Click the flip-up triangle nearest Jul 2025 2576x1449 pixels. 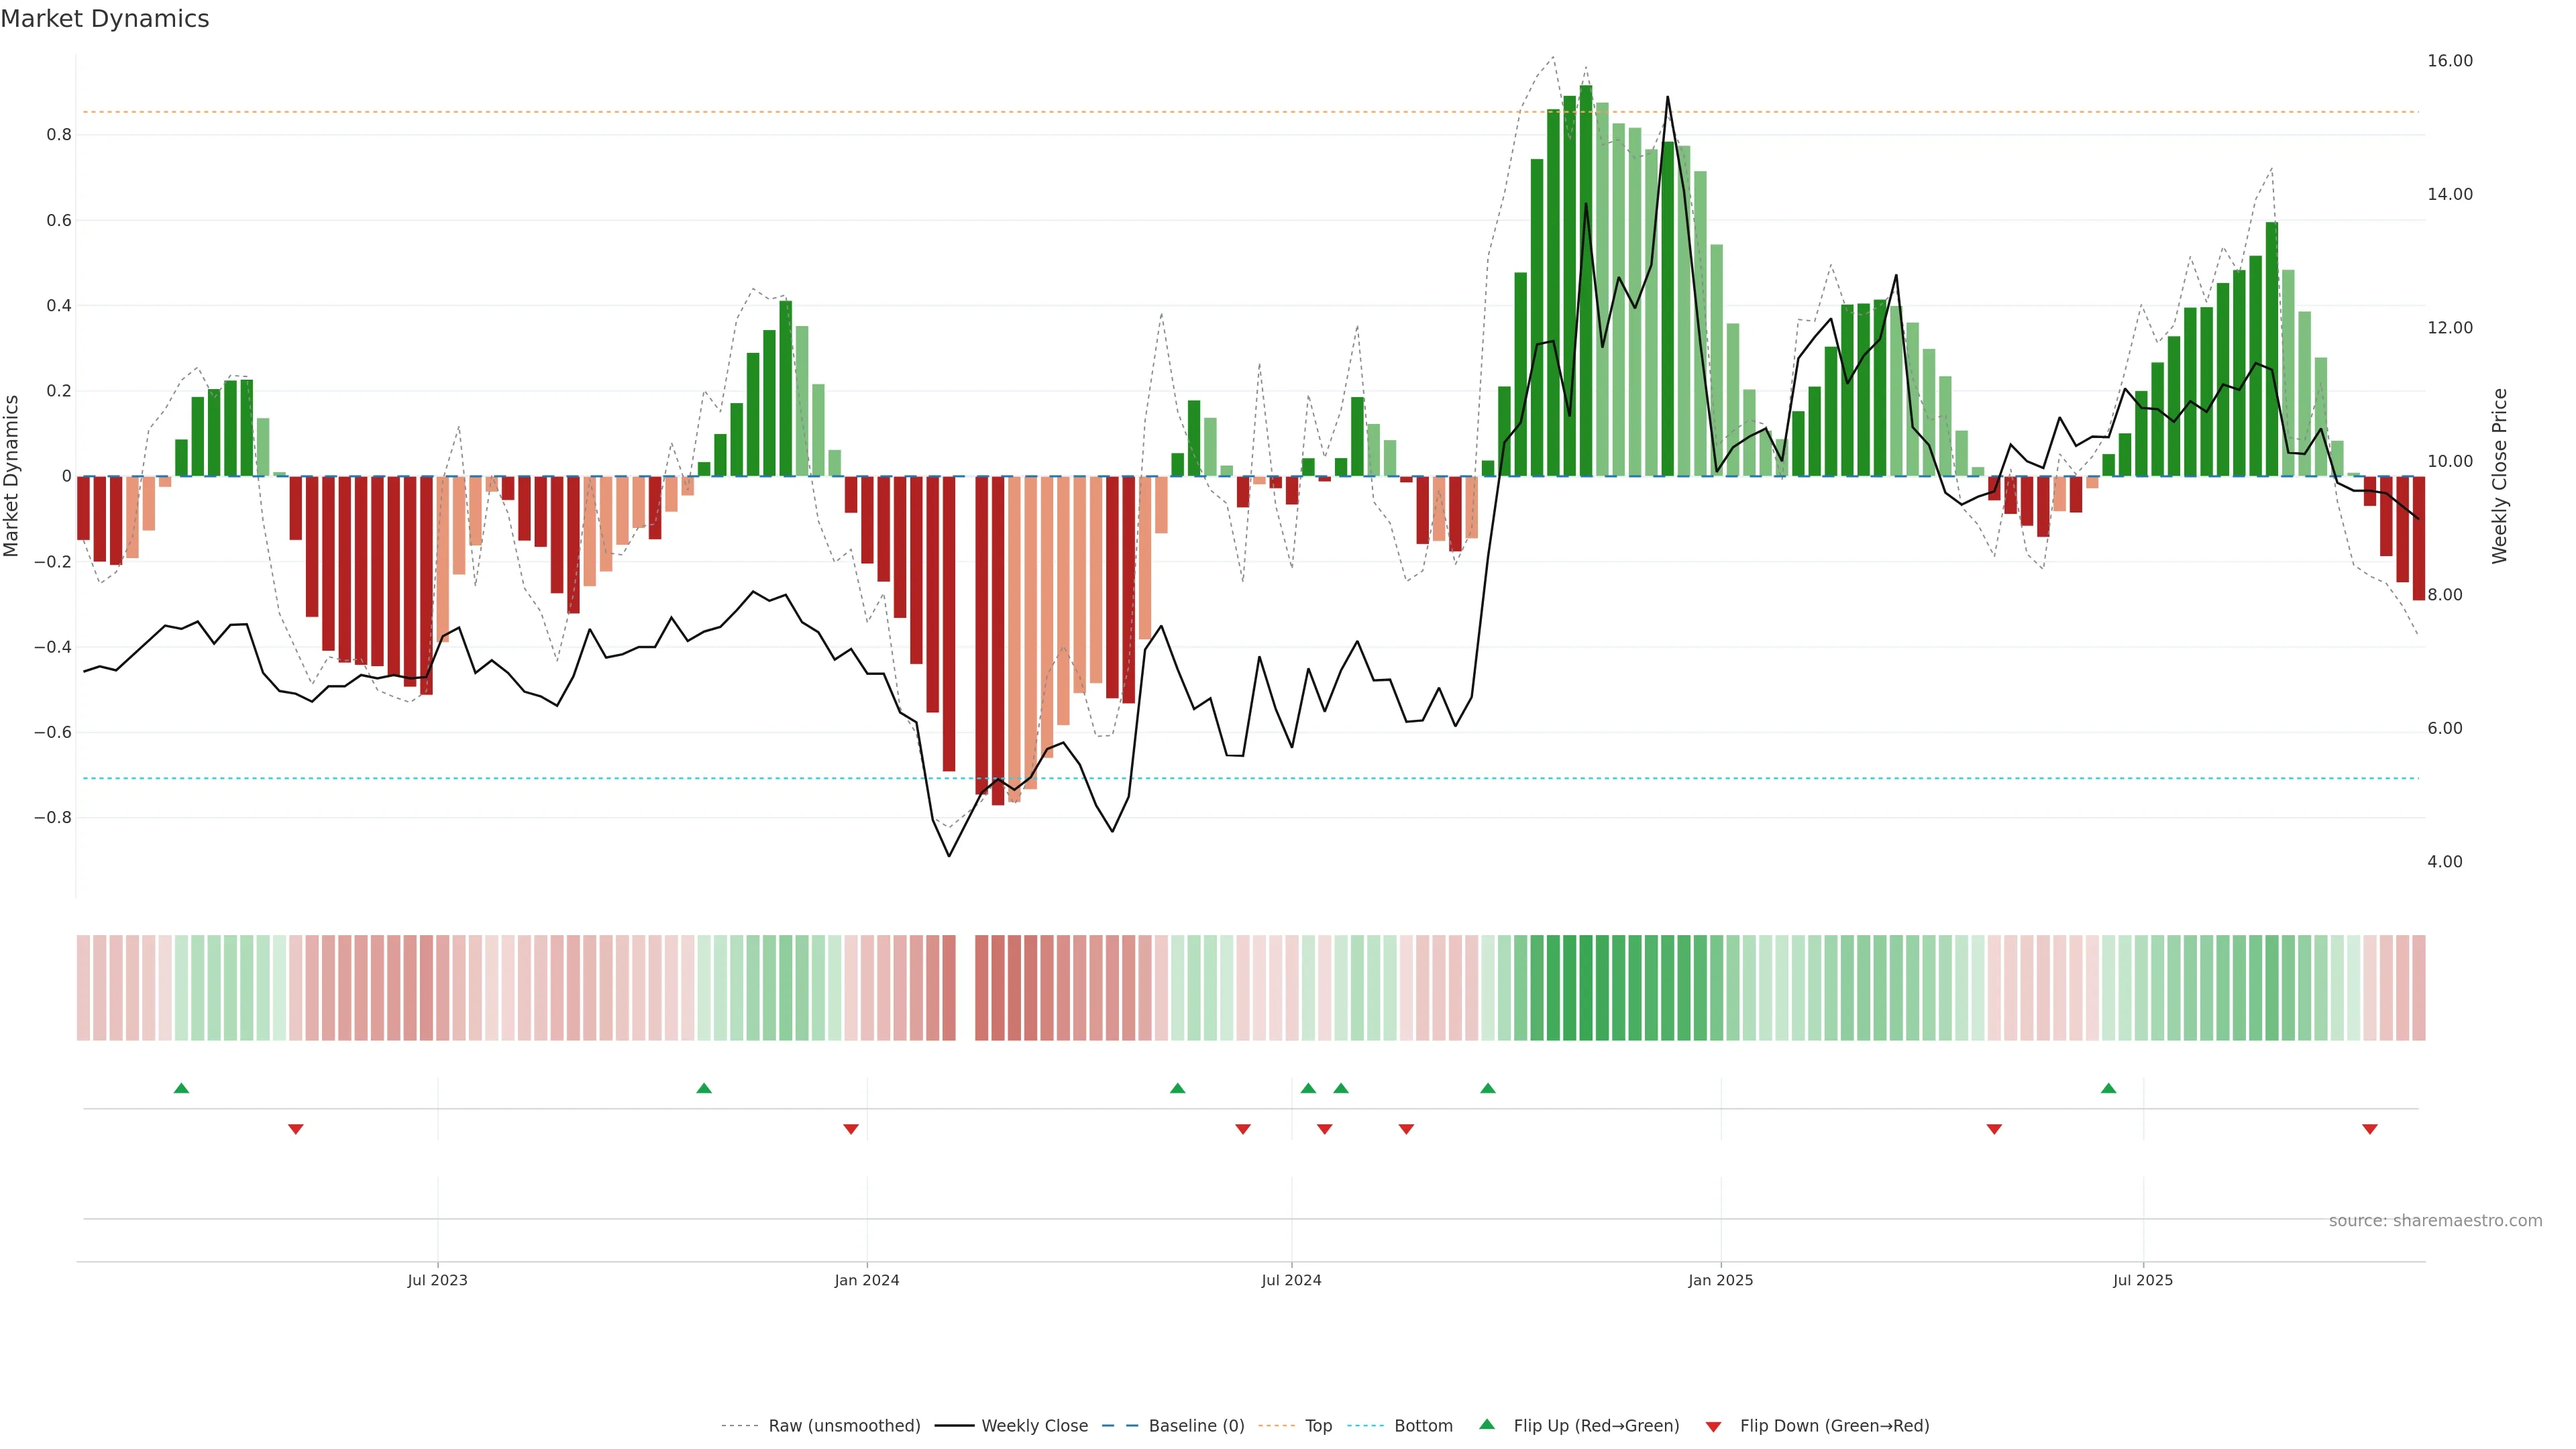pos(2108,1088)
